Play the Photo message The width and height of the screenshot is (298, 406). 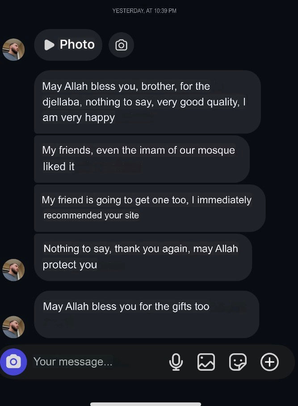(x=68, y=45)
